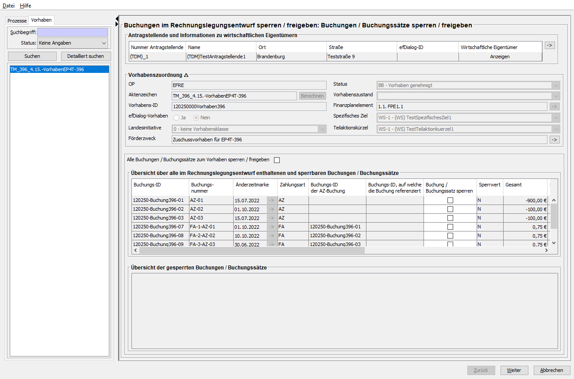Enable all bookings lock/release checkbox

point(277,160)
